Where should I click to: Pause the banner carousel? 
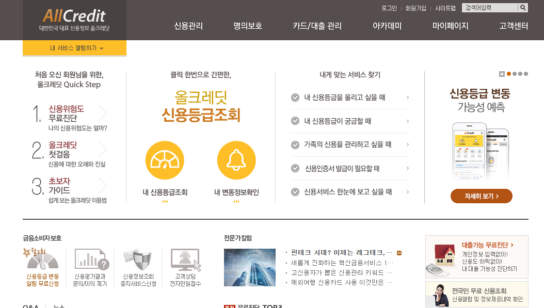click(502, 74)
